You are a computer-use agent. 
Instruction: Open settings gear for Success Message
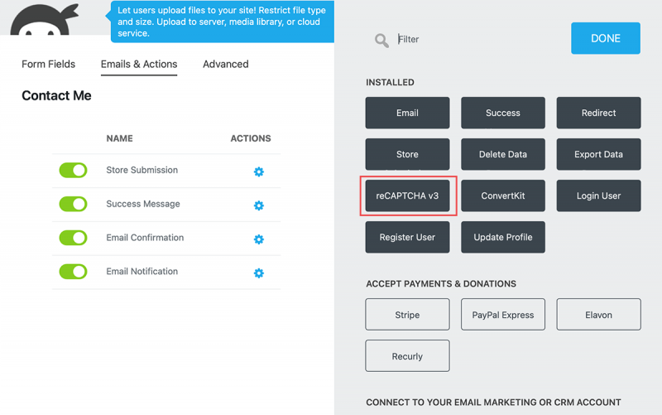259,205
